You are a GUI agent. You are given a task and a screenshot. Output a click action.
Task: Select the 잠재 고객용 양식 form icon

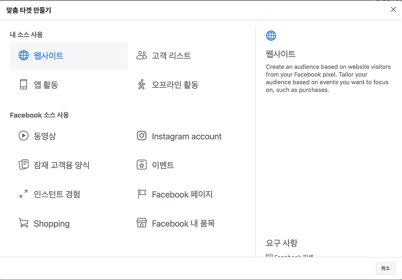(24, 165)
